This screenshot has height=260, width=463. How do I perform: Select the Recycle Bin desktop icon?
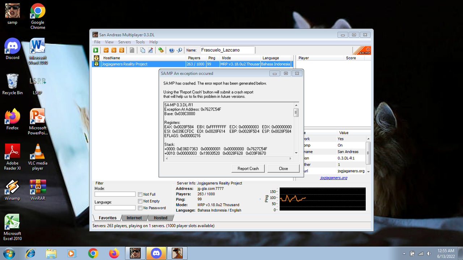click(x=12, y=84)
